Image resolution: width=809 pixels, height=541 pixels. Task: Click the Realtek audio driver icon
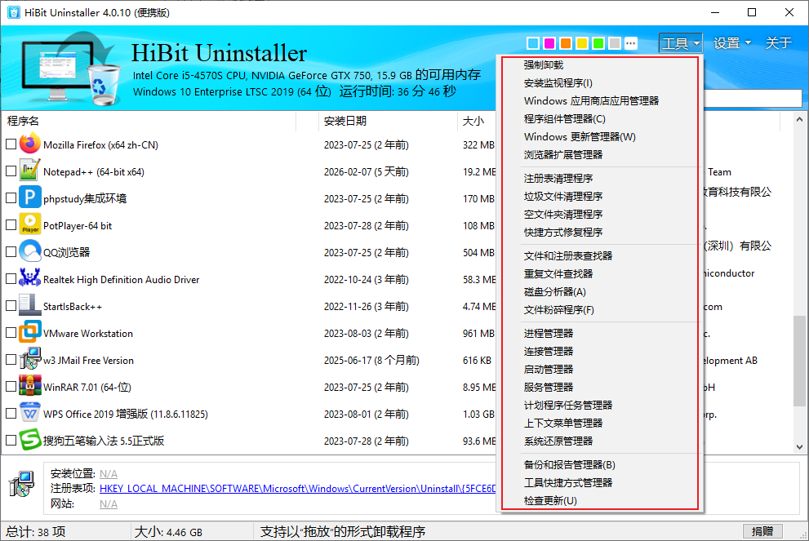click(x=30, y=279)
